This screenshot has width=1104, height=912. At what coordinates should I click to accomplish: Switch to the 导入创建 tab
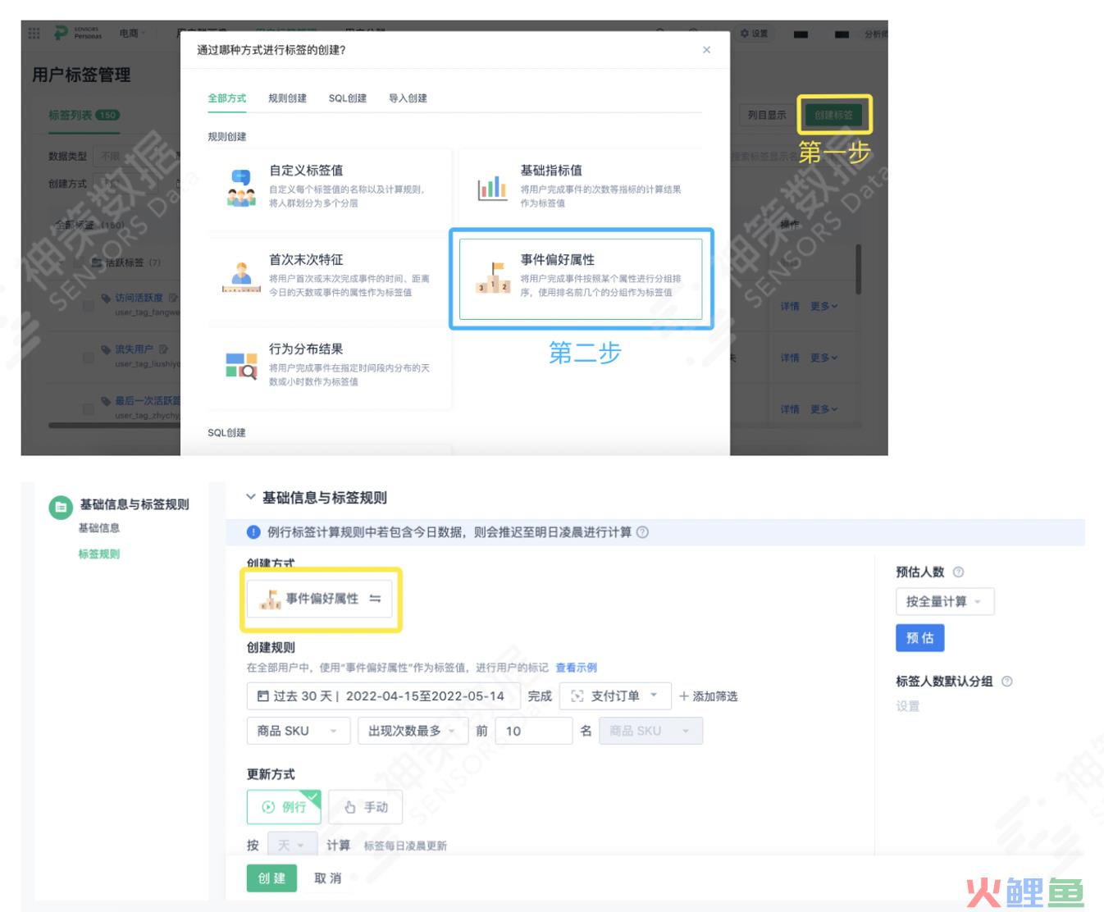[408, 98]
